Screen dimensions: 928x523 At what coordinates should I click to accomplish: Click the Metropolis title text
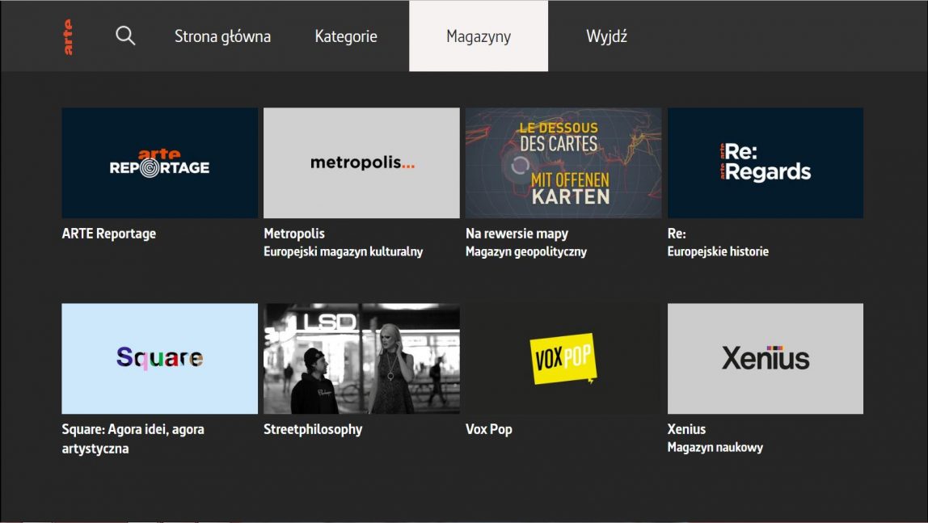(x=294, y=234)
